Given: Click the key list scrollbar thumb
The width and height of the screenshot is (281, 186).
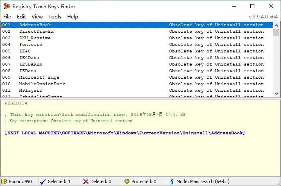Looking at the screenshot, I should point(276,32).
